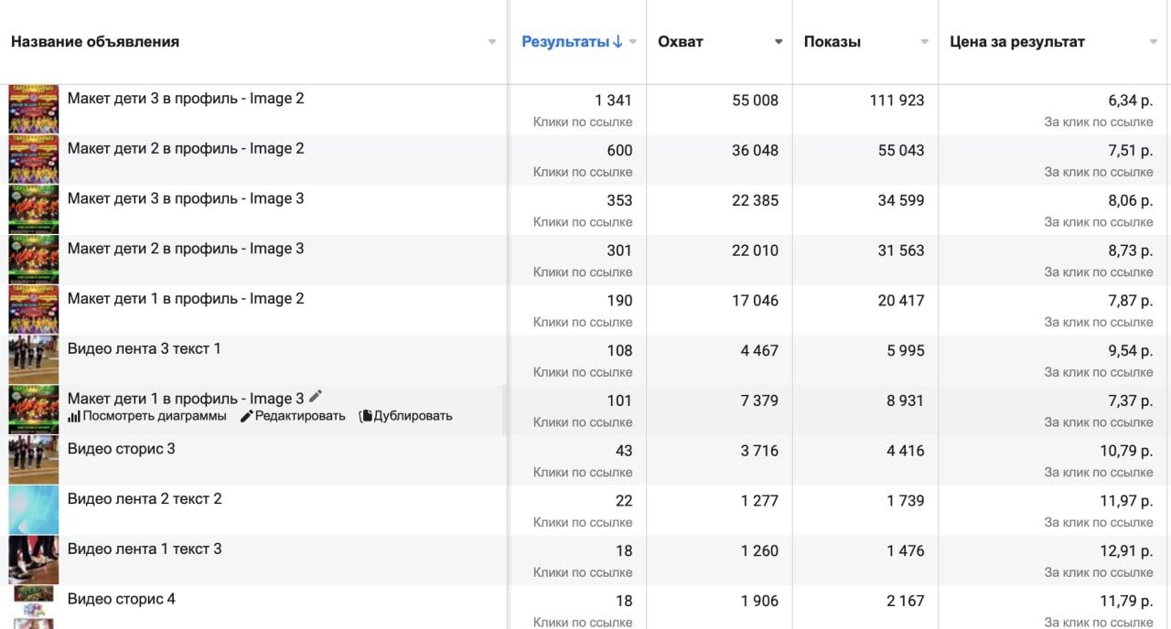Screen dimensions: 1171x629
Task: Click the pencil icon next to Макет дети 1 Image 3
Action: (x=316, y=396)
